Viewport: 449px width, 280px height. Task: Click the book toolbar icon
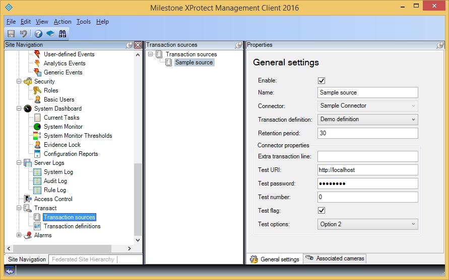click(50, 34)
